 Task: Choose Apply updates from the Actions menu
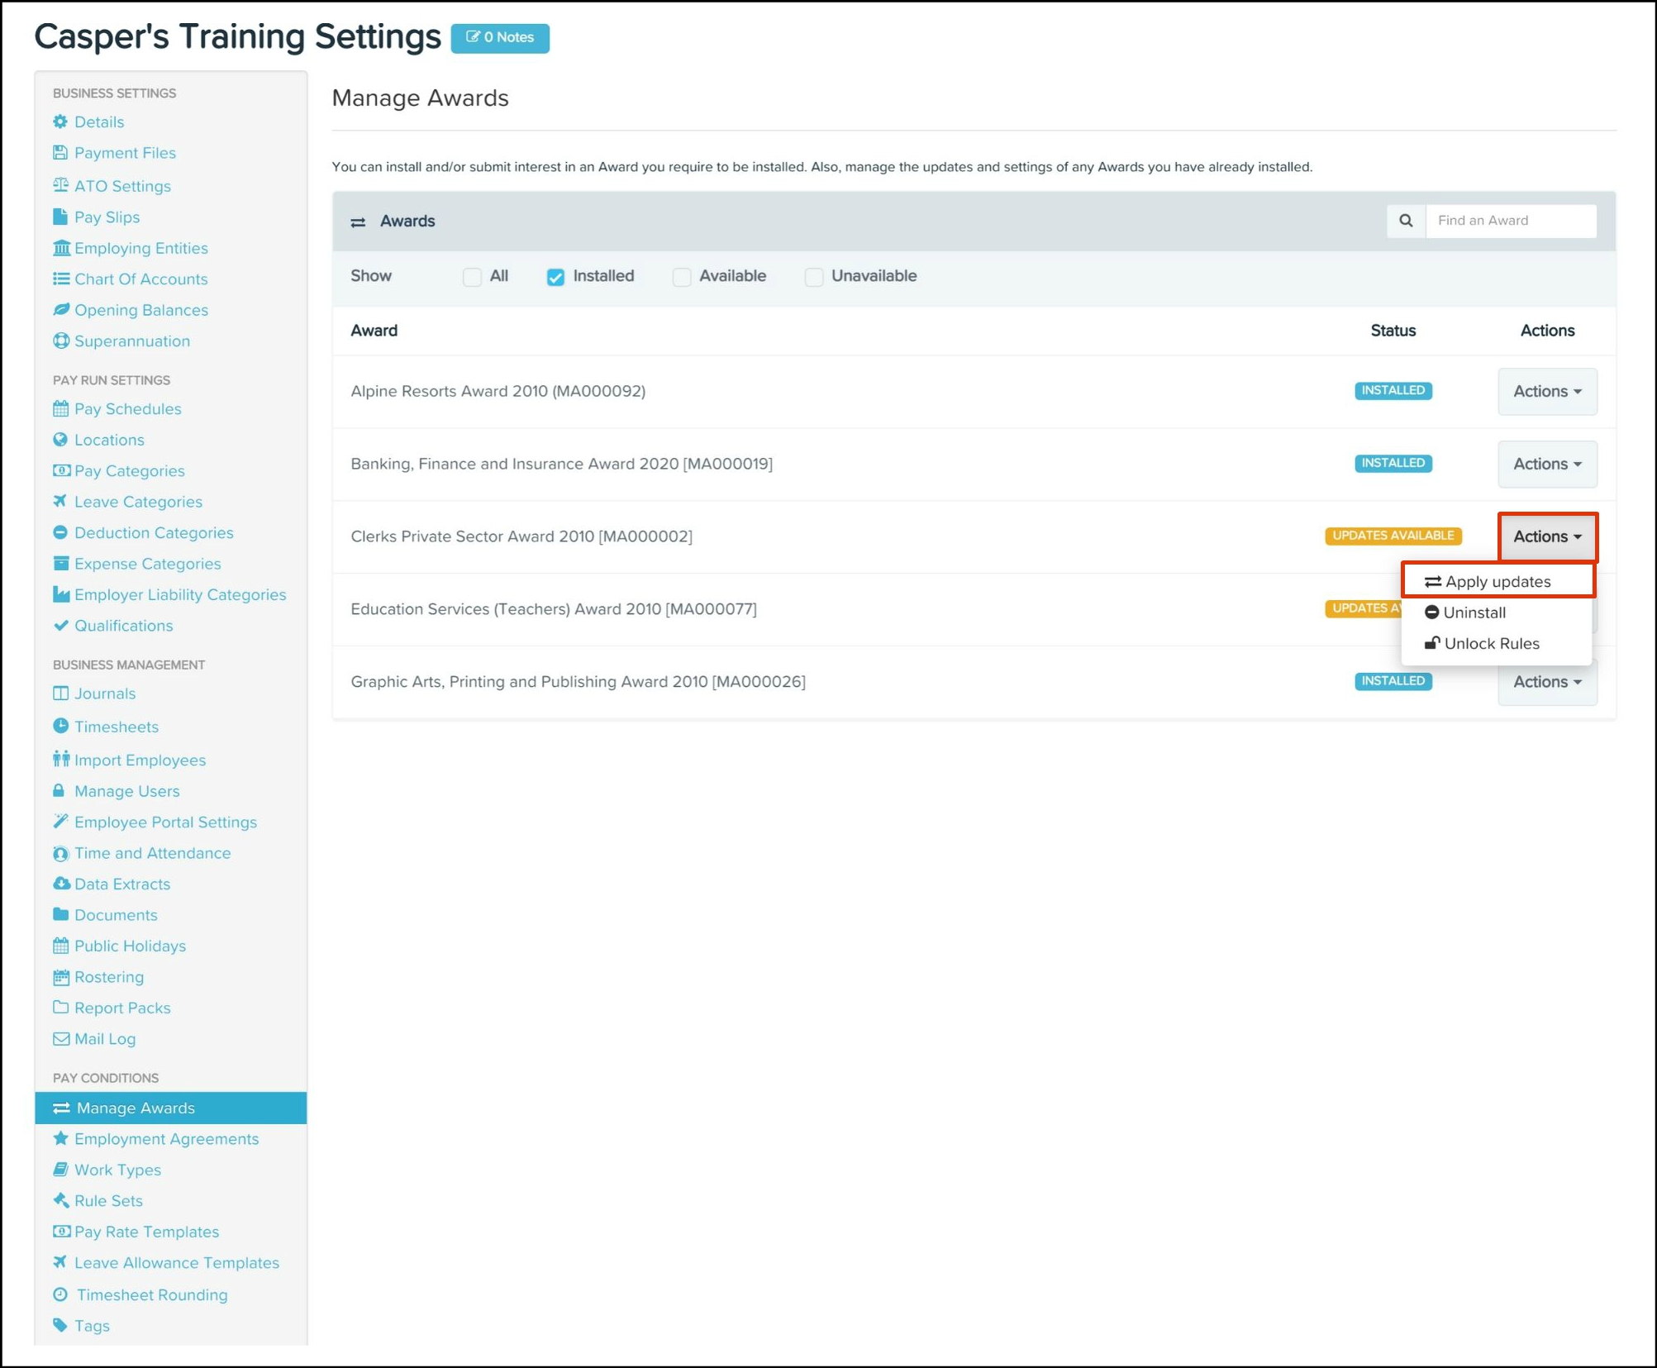pos(1497,581)
